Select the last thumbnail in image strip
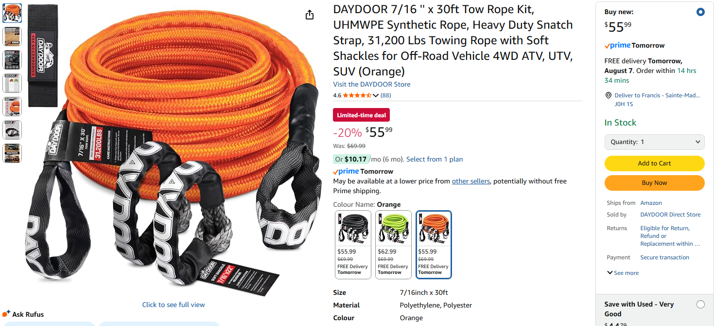This screenshot has width=714, height=326. tap(12, 153)
